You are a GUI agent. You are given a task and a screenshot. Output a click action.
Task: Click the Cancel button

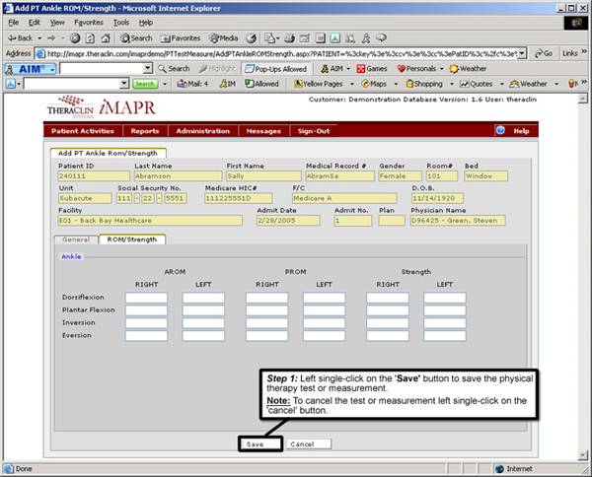(309, 444)
